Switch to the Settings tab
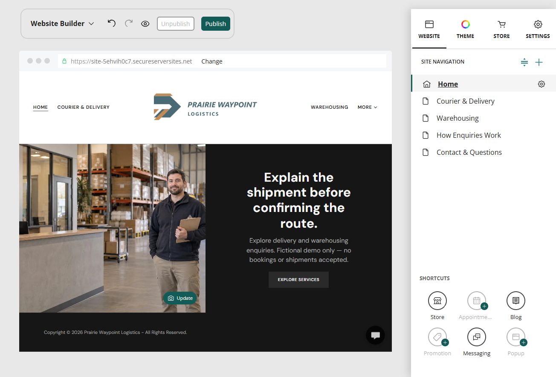Viewport: 556px width, 377px height. 538,29
